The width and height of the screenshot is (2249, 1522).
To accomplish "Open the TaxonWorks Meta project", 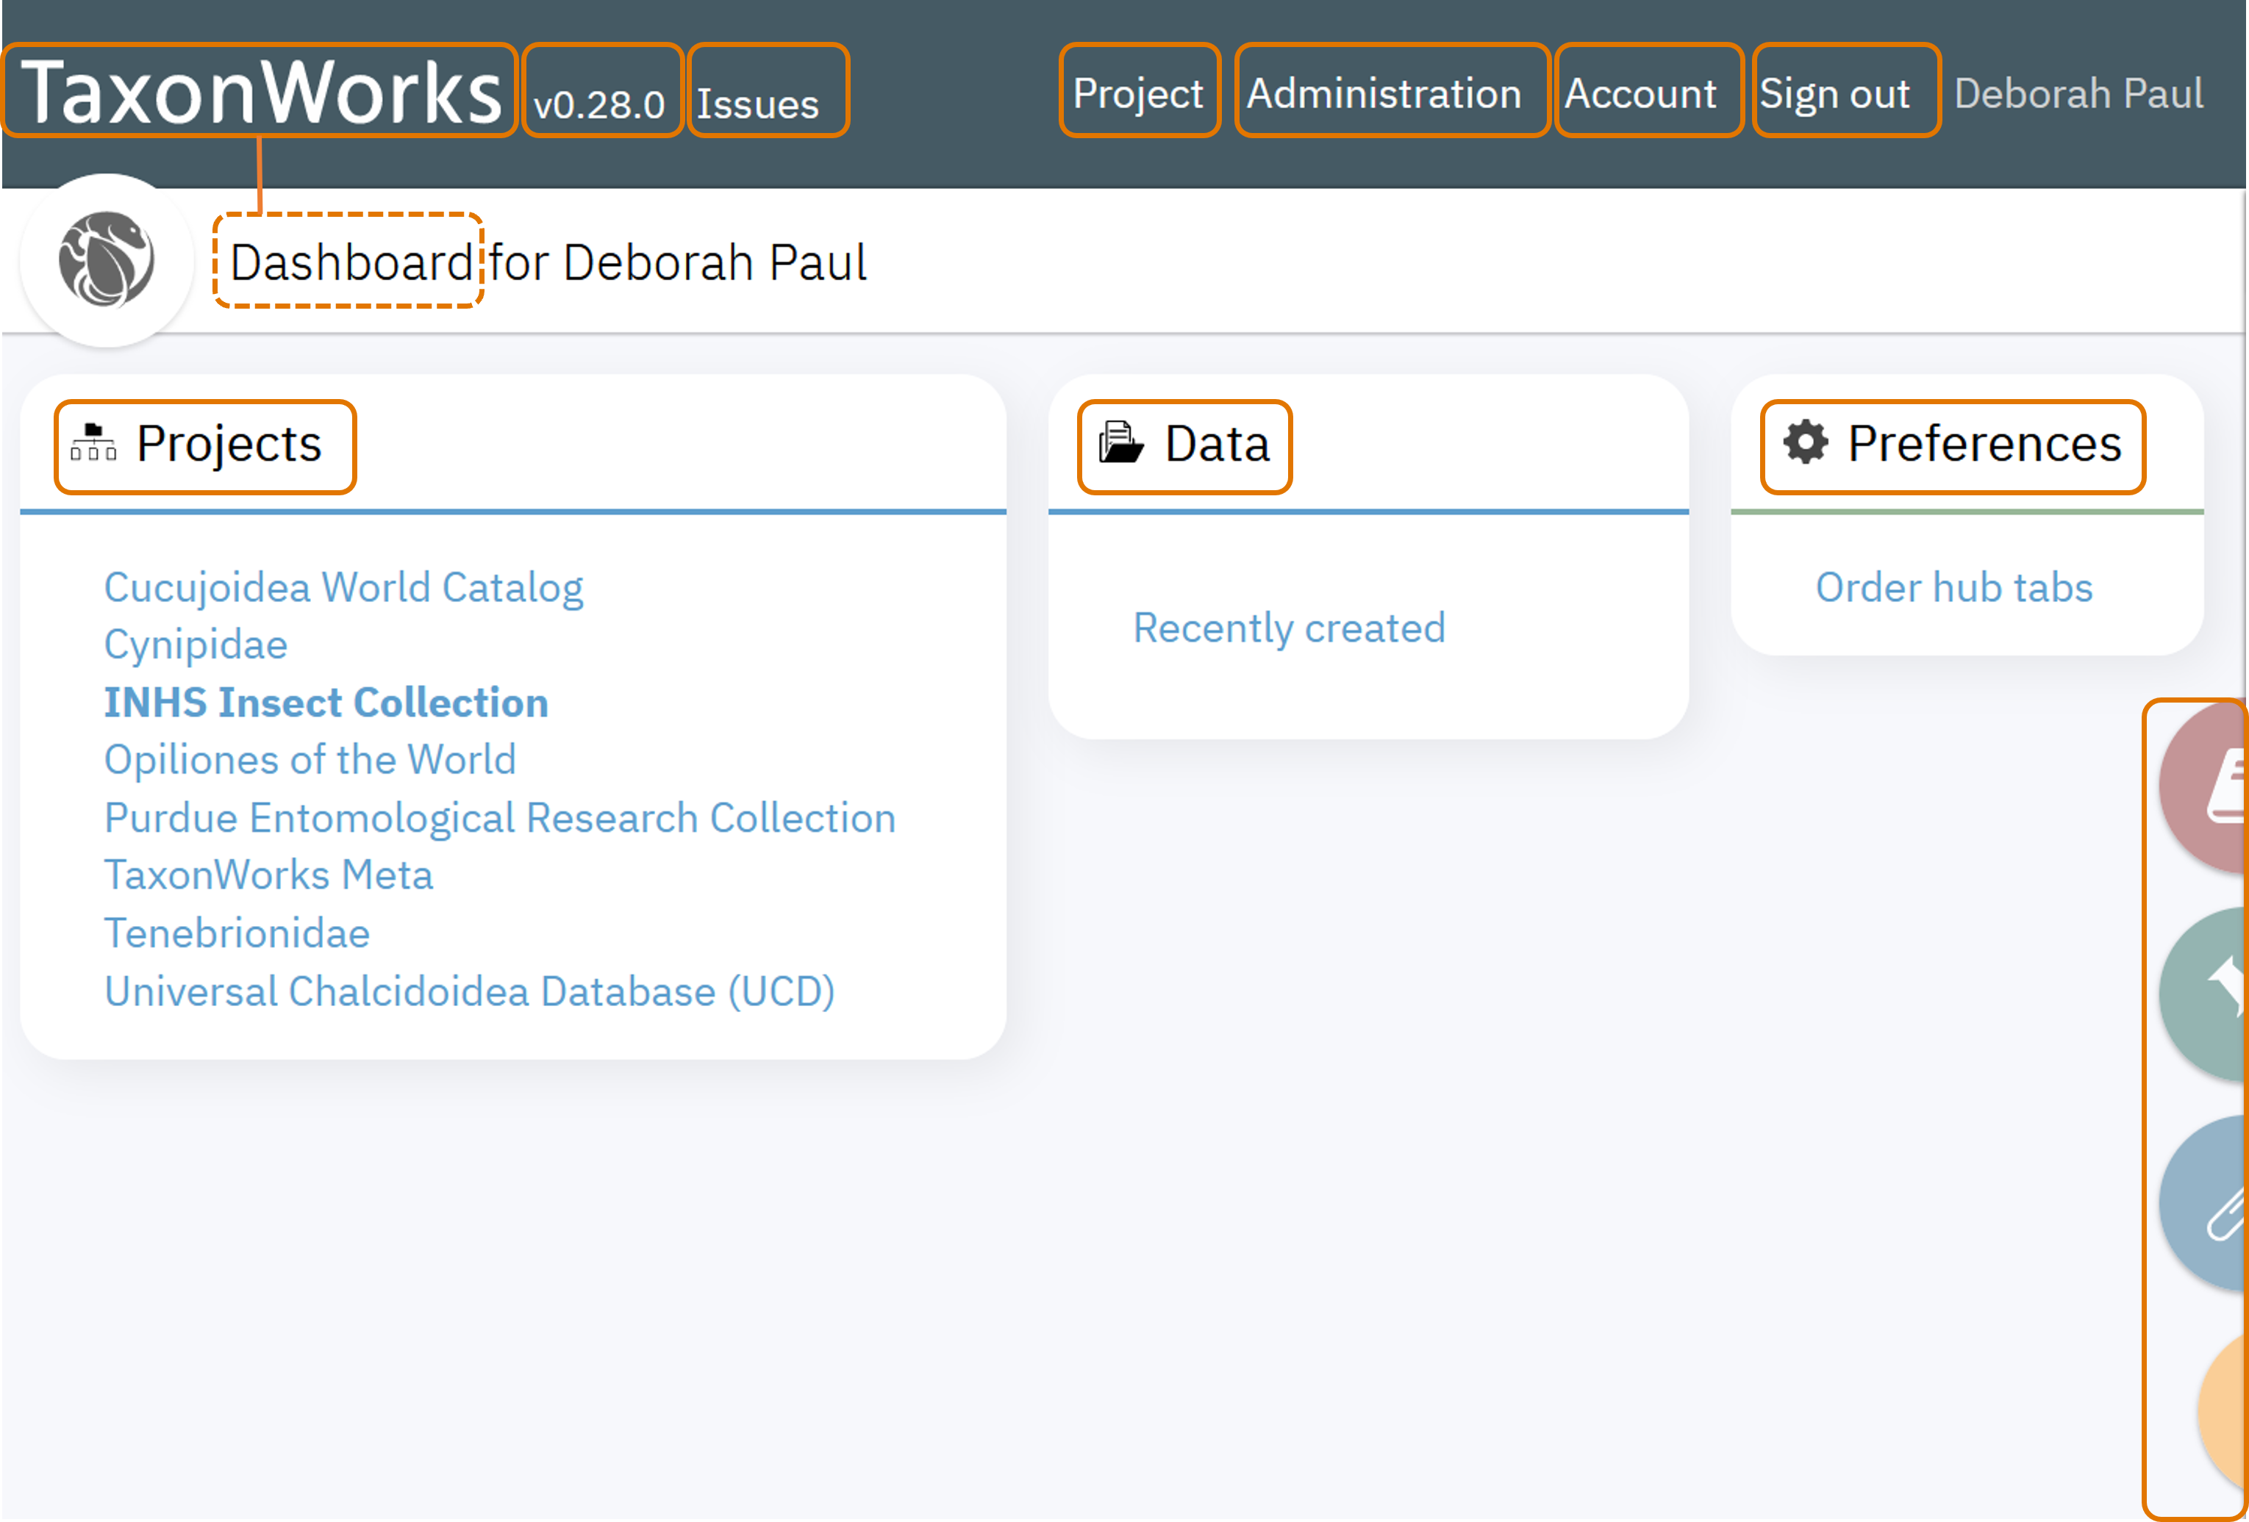I will coord(268,875).
